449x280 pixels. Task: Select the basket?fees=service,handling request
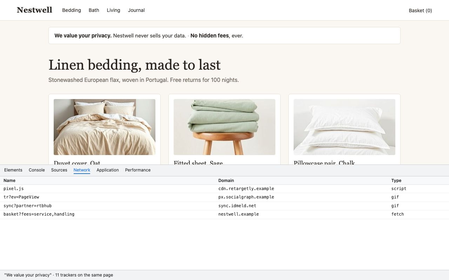click(224, 214)
